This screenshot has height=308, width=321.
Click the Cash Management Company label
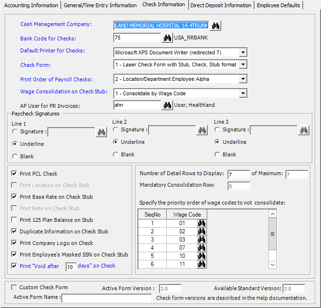56,24
